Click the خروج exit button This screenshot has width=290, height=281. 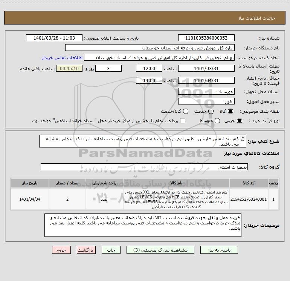(61, 250)
